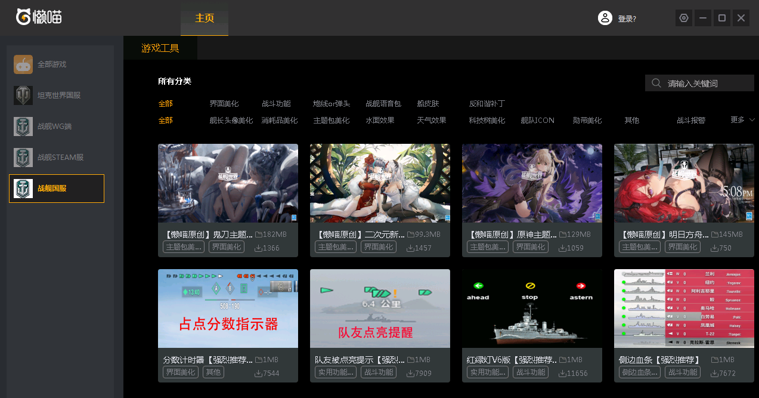This screenshot has width=759, height=398.
Task: Open the 侧边血条 thumbnail
Action: pyautogui.click(x=684, y=308)
